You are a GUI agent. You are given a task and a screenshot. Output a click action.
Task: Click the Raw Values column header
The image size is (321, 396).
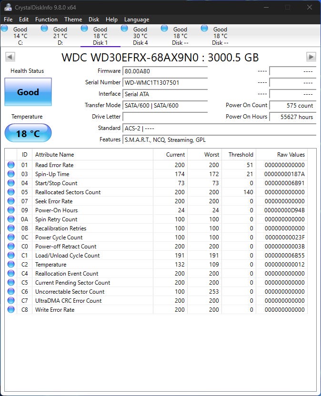[x=281, y=155]
